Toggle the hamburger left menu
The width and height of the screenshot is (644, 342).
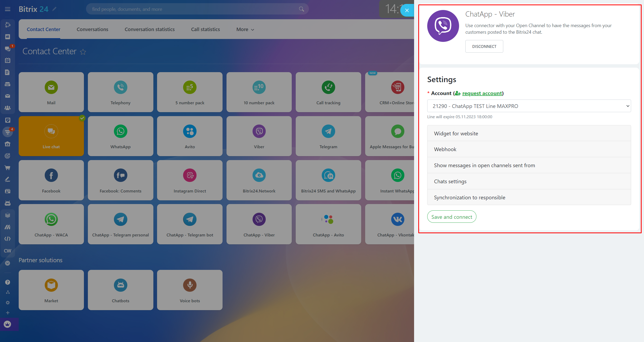(x=8, y=9)
